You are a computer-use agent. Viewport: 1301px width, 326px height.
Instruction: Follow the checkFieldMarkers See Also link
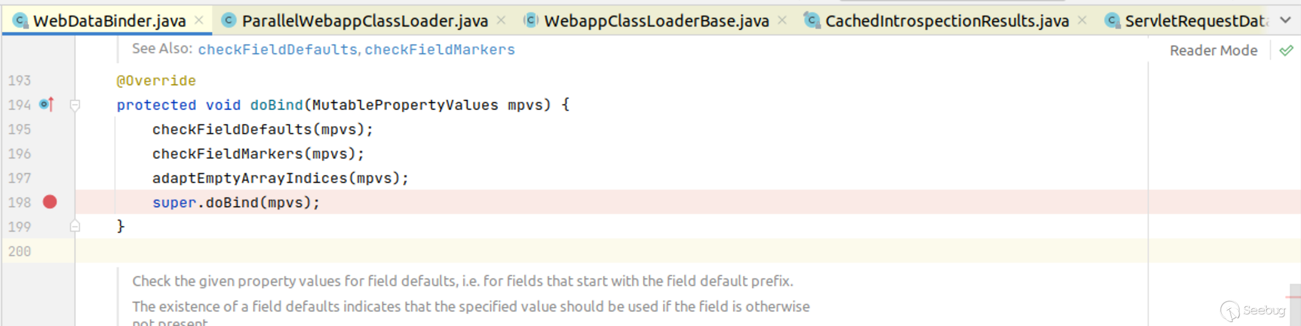[439, 49]
